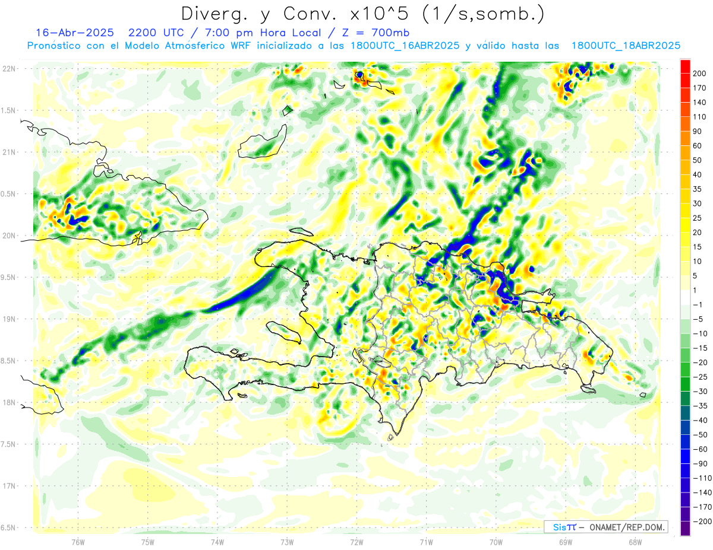Screen dimensions: 713x550
Task: Click the '72W' longitude label
Action: pos(356,542)
